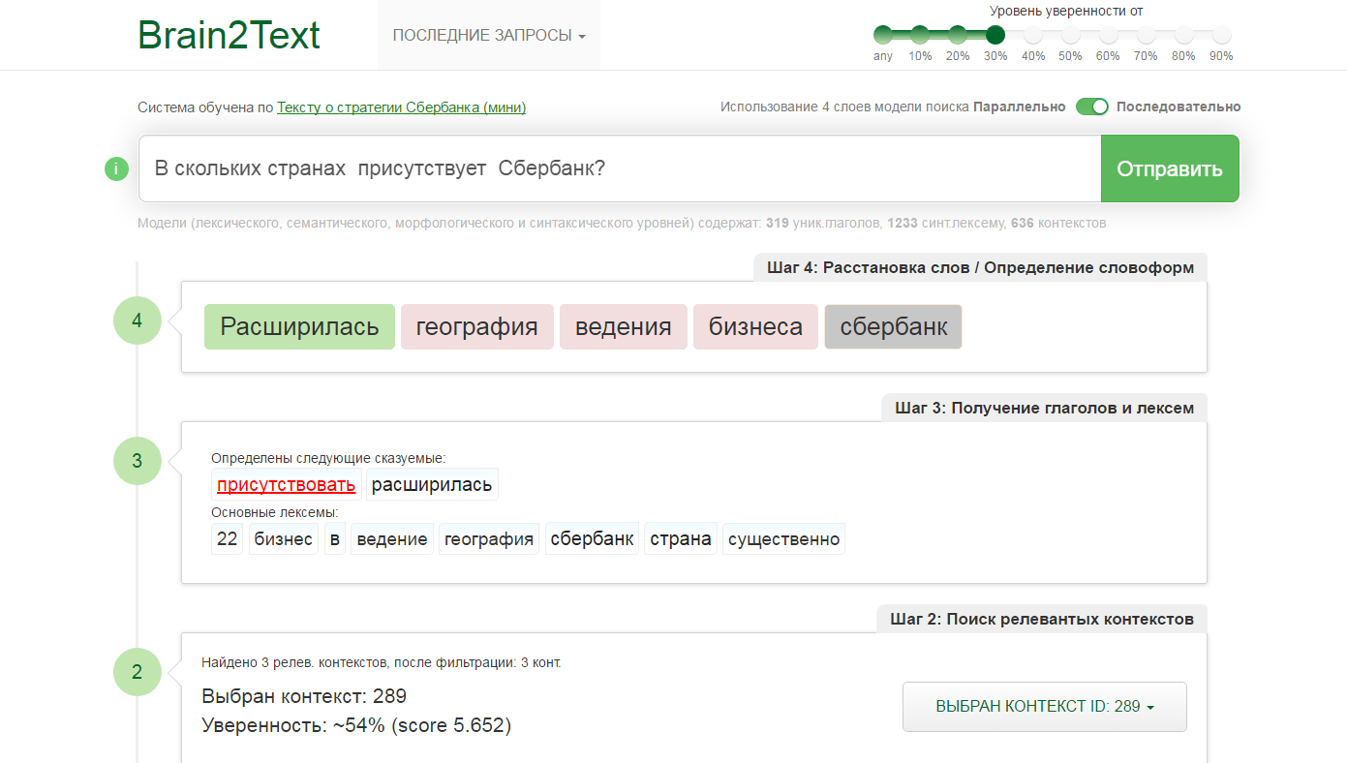Viewport: 1347px width, 763px height.
Task: Click the step 4 circle marker
Action: 137,320
